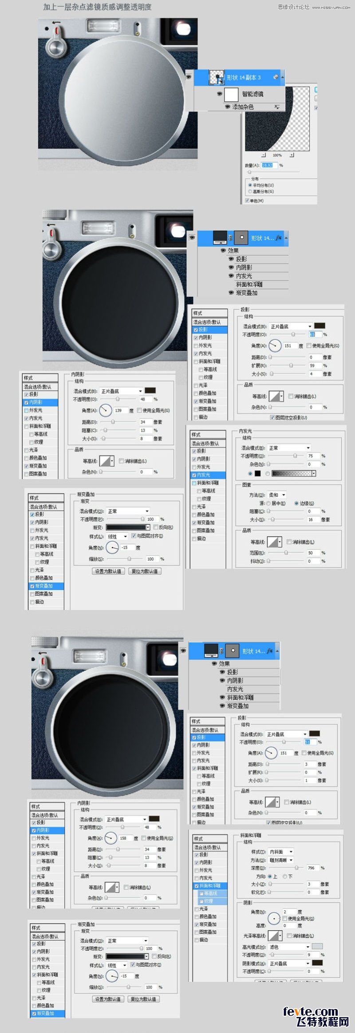355x1033 pixels.
Task: Enable 消除锯齿 checkbox in 内发光 dialog
Action: tap(289, 542)
